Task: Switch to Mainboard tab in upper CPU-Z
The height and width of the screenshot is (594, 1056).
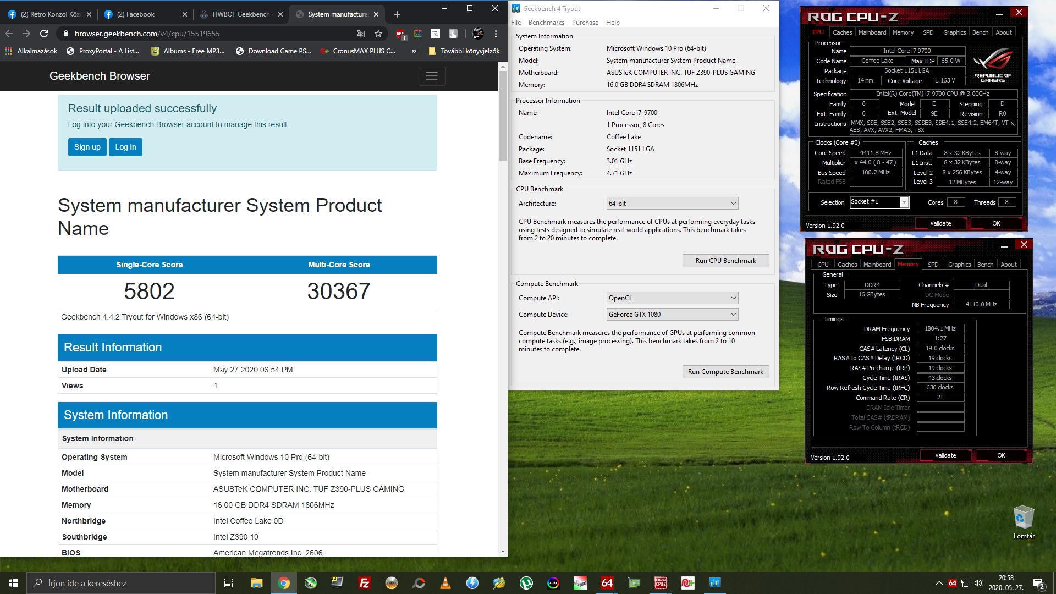Action: tap(872, 32)
